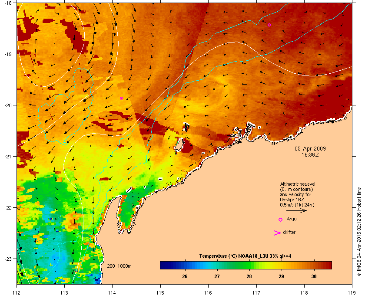
Task: Click the longitude axis label '118'
Action: tap(304, 292)
